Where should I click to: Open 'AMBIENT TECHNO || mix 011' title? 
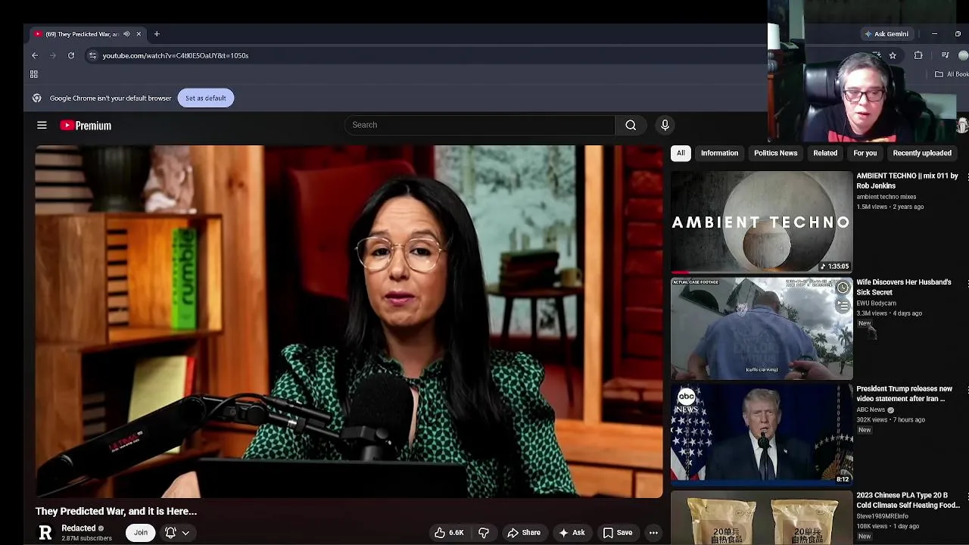pyautogui.click(x=907, y=181)
